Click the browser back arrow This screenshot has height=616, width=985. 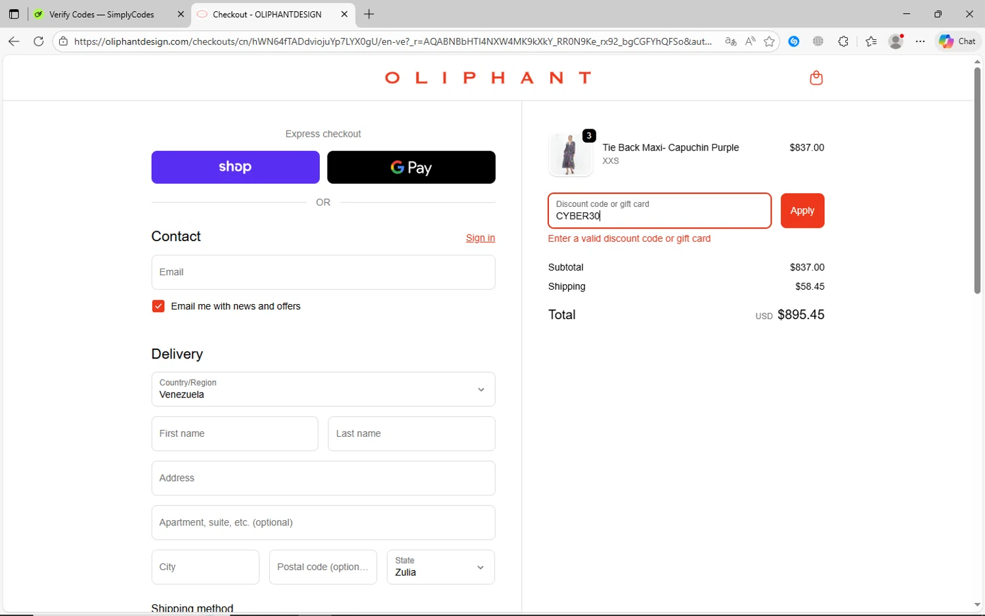tap(14, 41)
